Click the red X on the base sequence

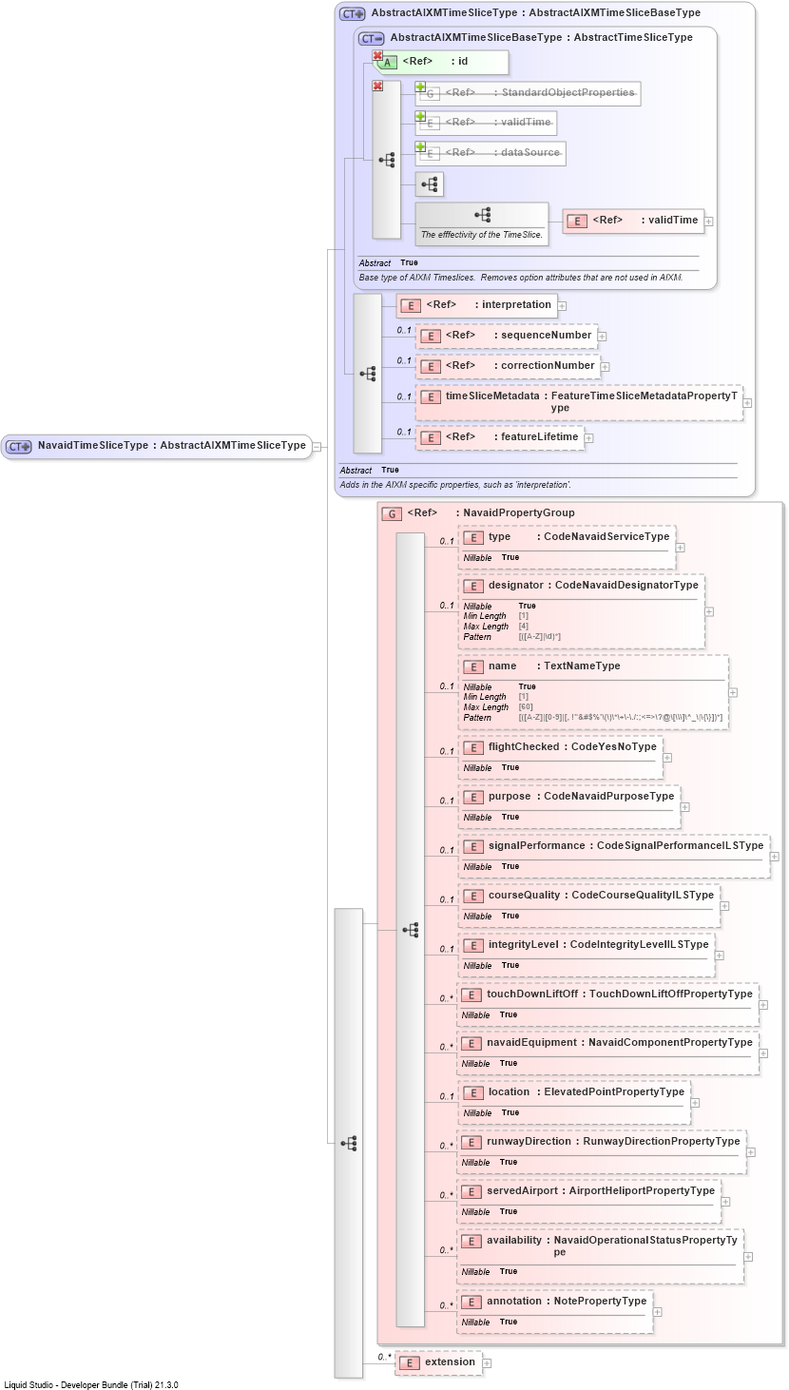pyautogui.click(x=377, y=87)
